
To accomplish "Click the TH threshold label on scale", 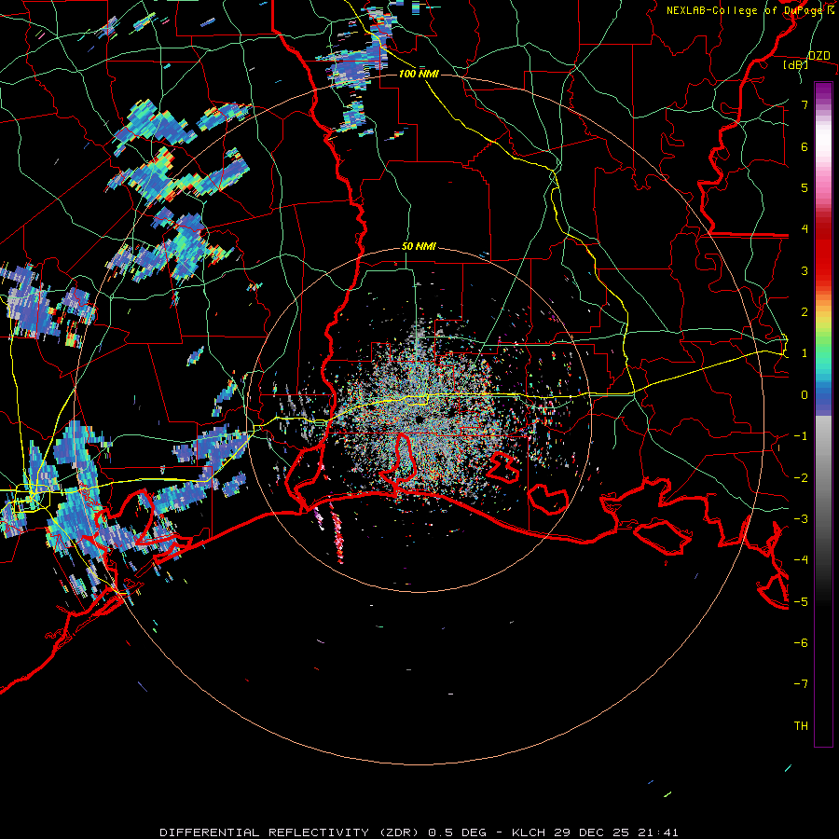I will pos(801,726).
